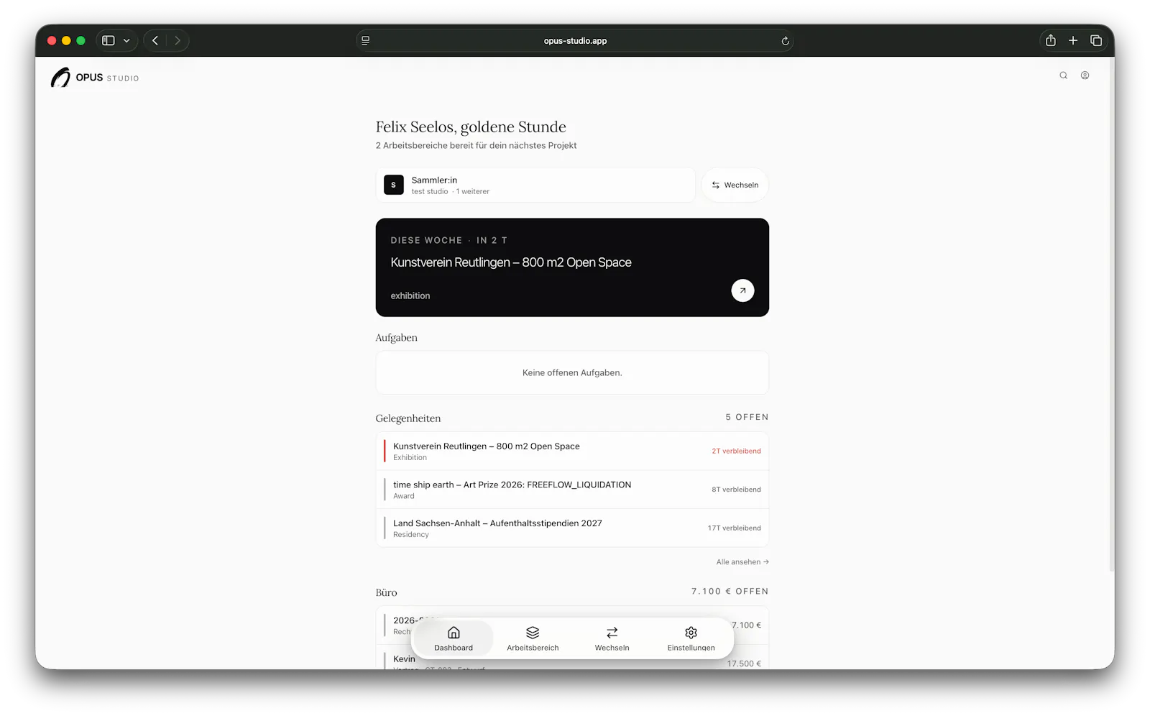Open the Opus Studio logo home link
1150x716 pixels.
coord(95,77)
